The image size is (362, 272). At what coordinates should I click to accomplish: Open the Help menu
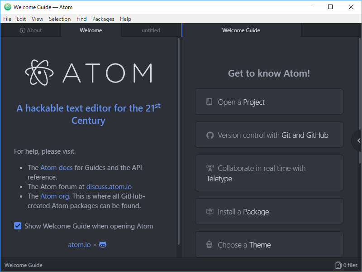pyautogui.click(x=125, y=19)
